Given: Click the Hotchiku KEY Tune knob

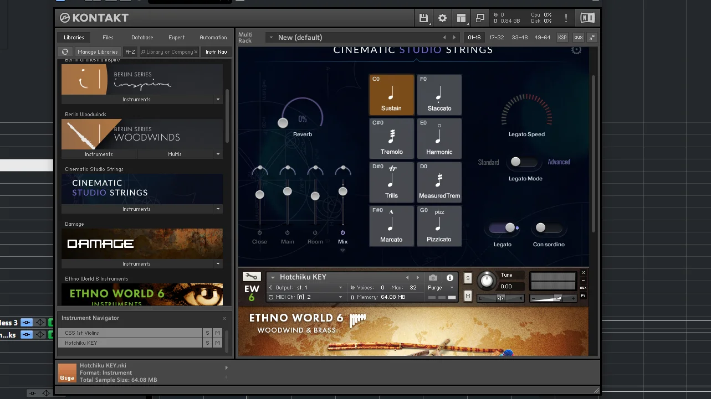Looking at the screenshot, I should coord(486,281).
